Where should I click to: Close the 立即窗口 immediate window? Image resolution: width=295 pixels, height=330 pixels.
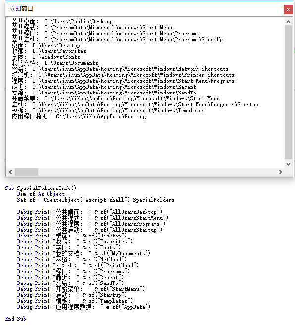tap(288, 10)
